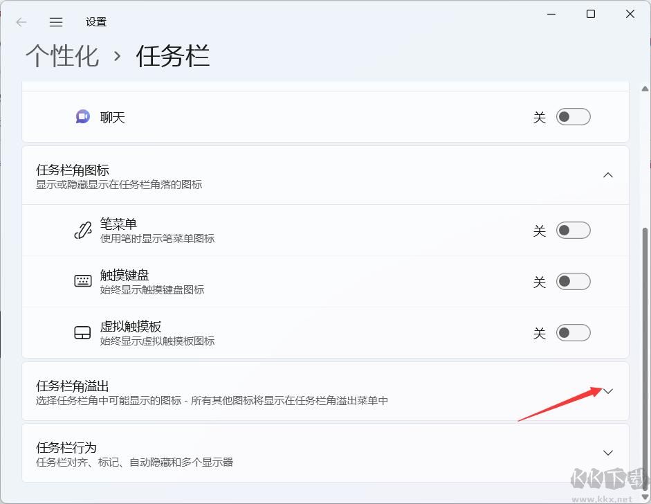Open the navigation menu with the hamburger icon
The height and width of the screenshot is (504, 651).
(55, 21)
